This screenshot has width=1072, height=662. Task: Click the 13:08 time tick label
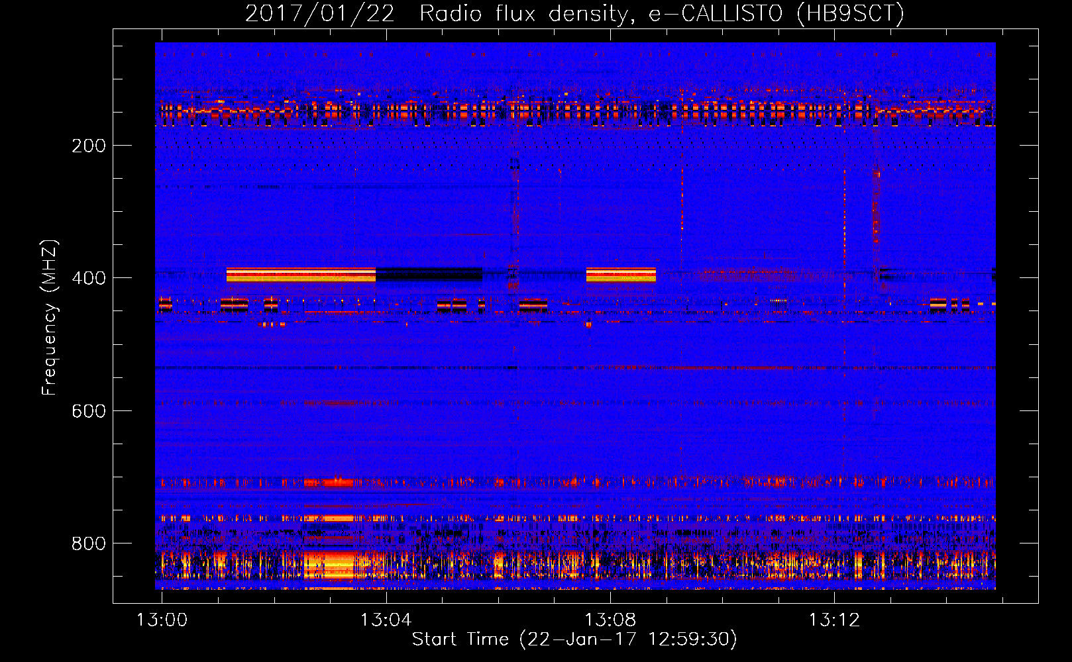pos(610,620)
